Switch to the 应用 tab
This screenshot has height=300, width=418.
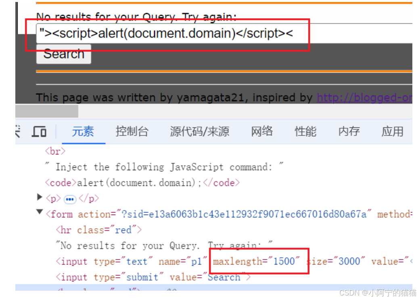coord(393,131)
